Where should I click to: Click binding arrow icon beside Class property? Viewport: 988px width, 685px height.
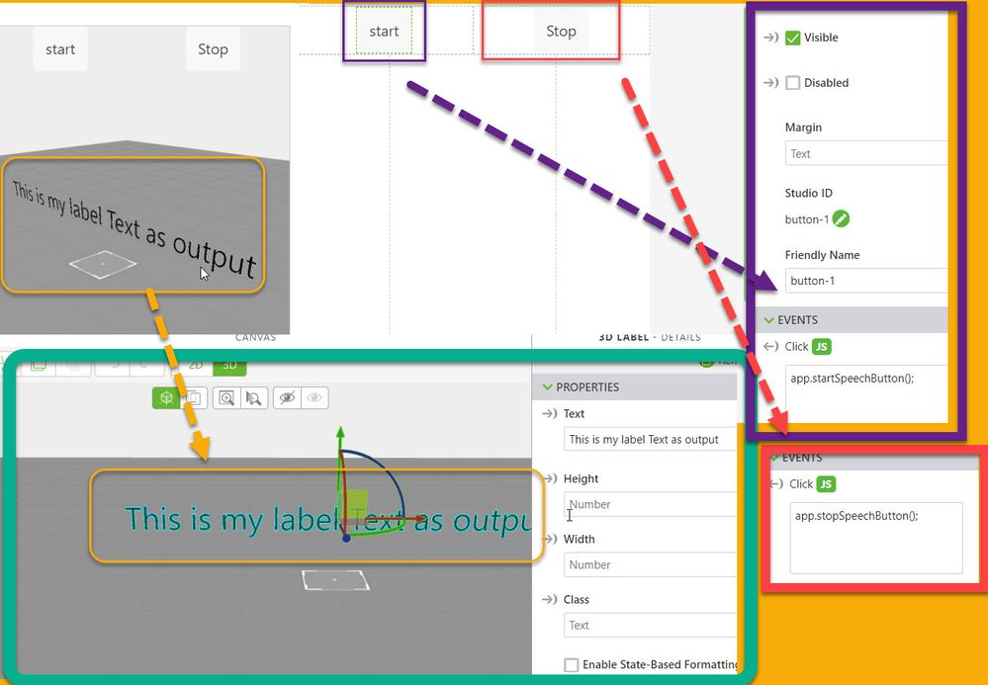[550, 599]
